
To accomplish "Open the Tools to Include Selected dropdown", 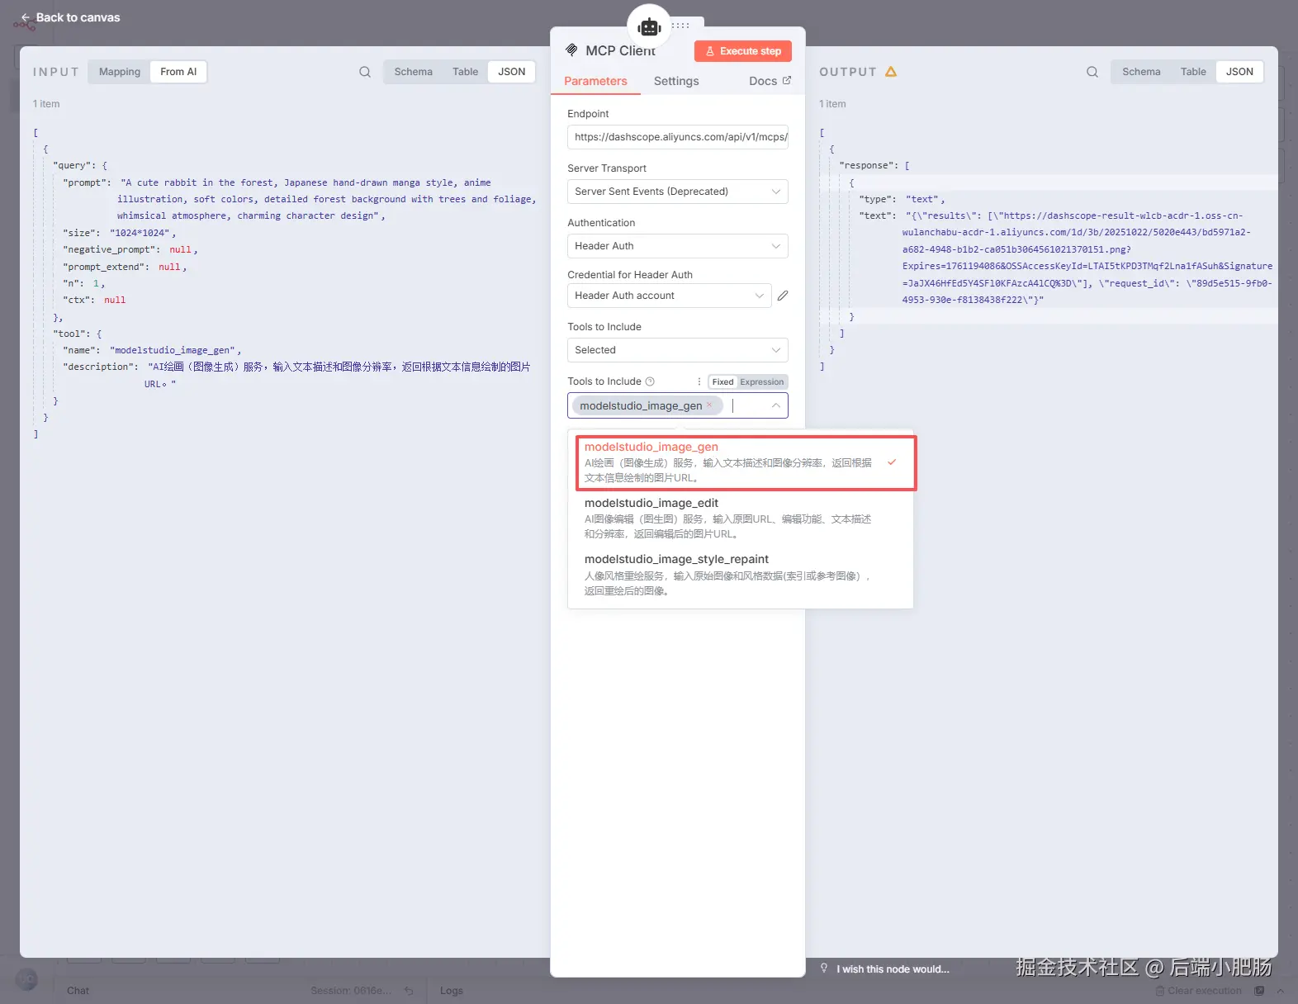I will pos(678,350).
